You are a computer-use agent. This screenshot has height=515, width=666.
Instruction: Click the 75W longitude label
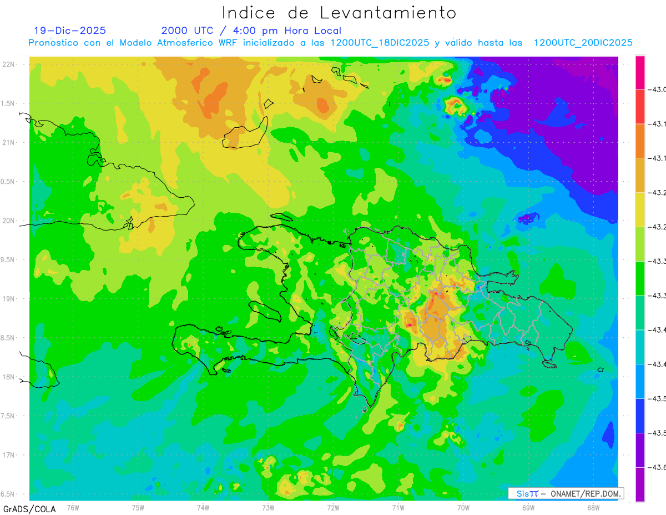pyautogui.click(x=138, y=507)
